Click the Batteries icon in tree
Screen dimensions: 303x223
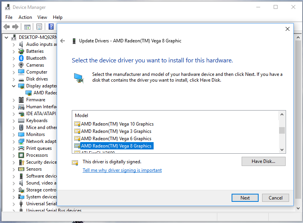click(21, 51)
